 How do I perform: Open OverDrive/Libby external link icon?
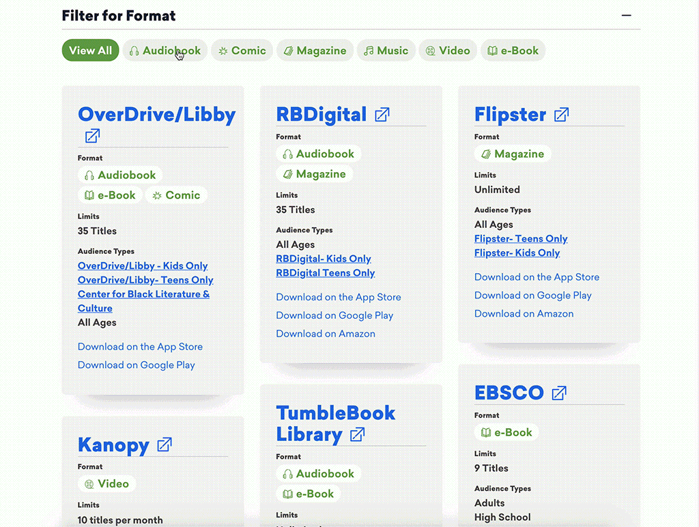click(92, 136)
